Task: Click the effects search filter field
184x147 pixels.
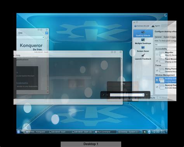Action: 165,45
